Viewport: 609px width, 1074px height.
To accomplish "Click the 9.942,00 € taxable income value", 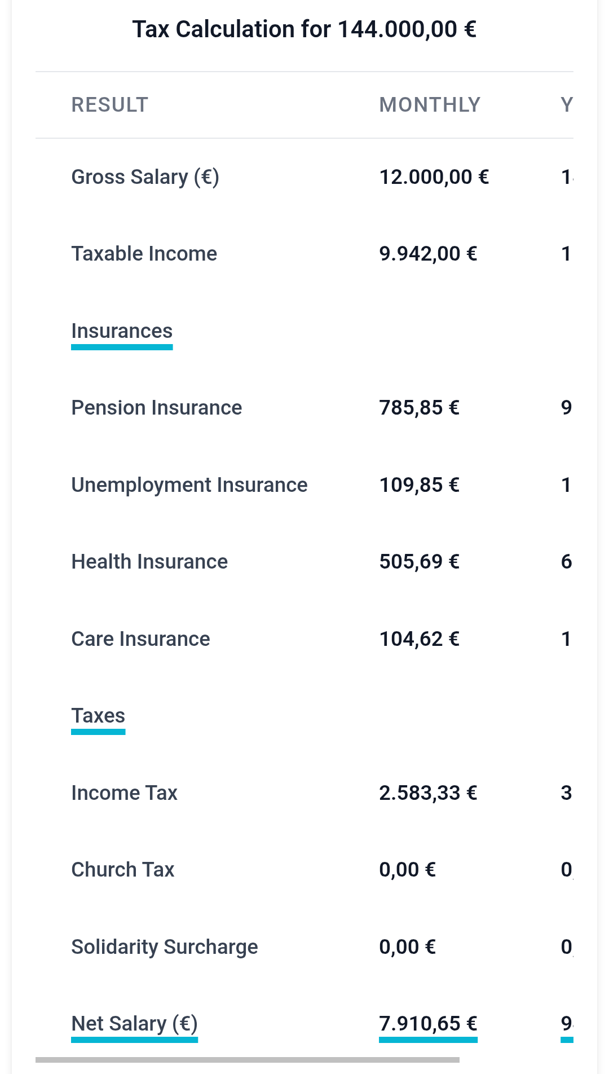I will coord(428,254).
